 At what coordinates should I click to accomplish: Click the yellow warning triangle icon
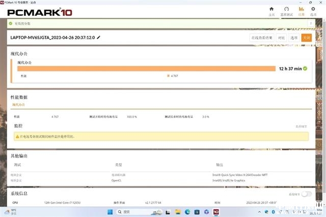pos(17,137)
